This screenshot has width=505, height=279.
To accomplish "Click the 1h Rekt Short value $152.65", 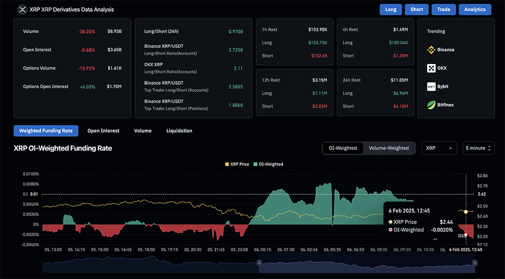I will click(319, 56).
